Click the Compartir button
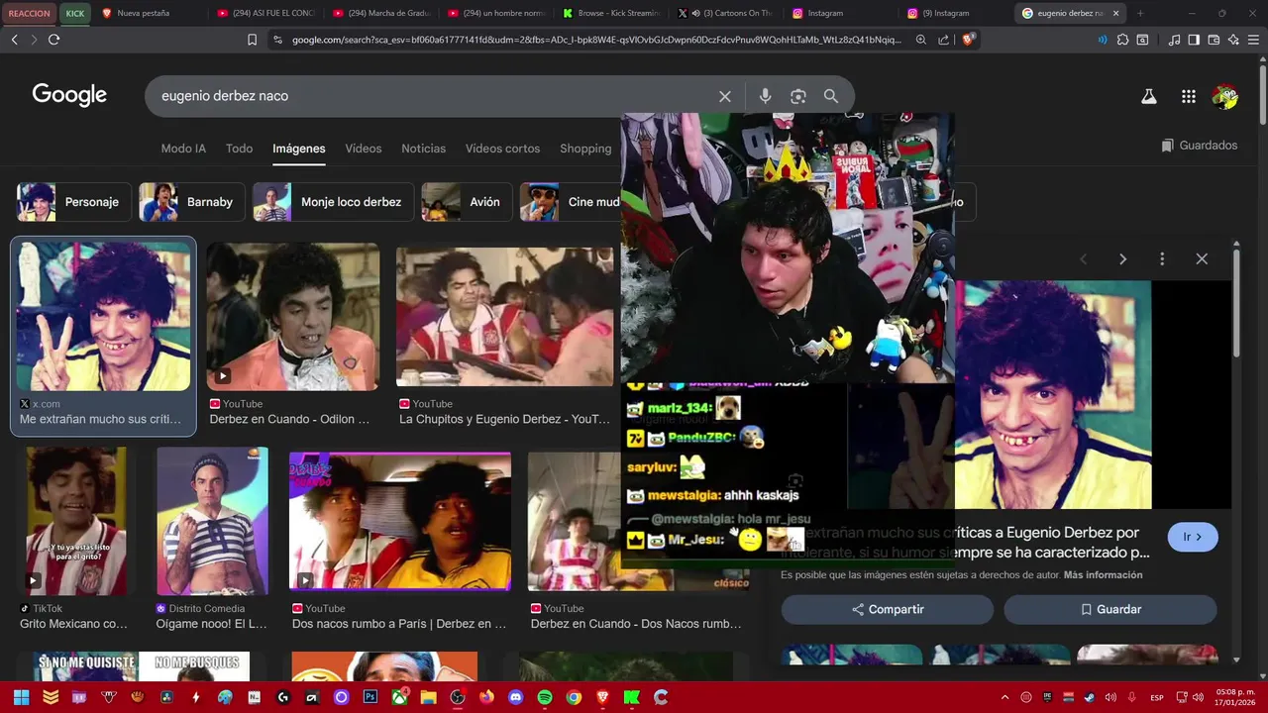Viewport: 1268px width, 713px height. coord(888,610)
